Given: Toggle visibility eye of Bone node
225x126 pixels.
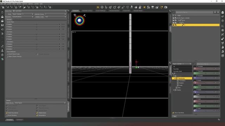Looking at the screenshot, I should [x=173, y=20].
